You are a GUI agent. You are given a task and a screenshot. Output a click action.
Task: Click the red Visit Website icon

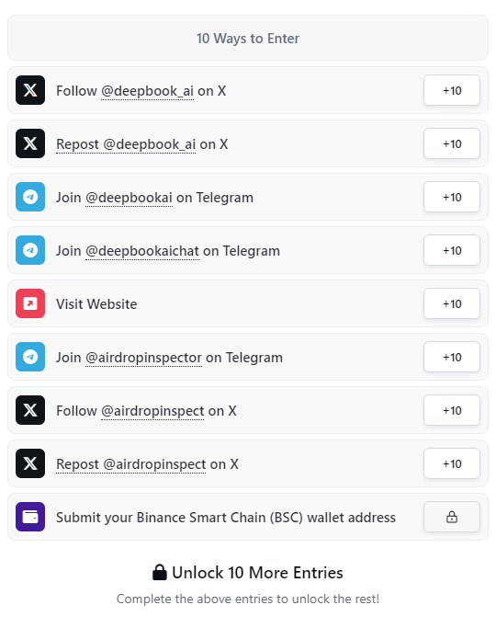pyautogui.click(x=30, y=303)
